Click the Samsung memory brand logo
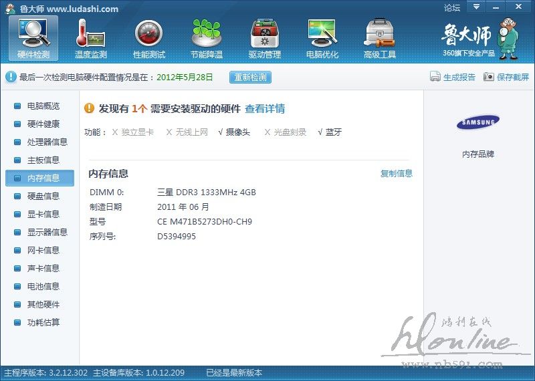The height and width of the screenshot is (381, 535). click(x=478, y=122)
